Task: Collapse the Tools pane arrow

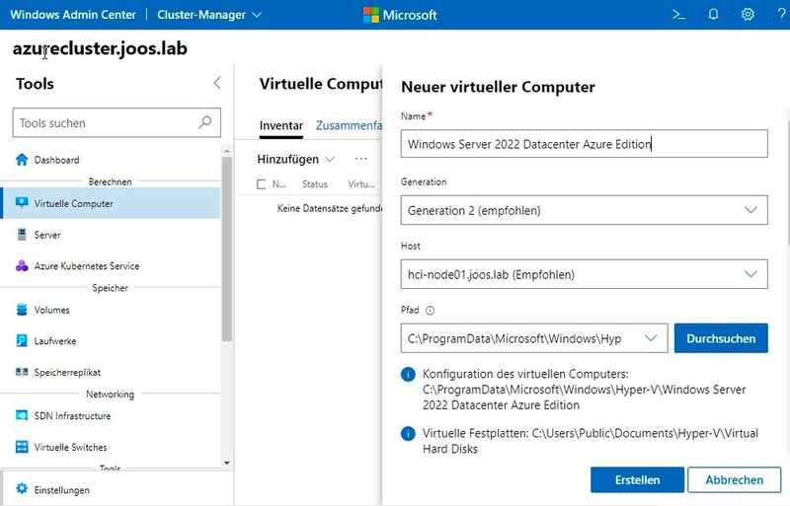Action: click(x=217, y=83)
